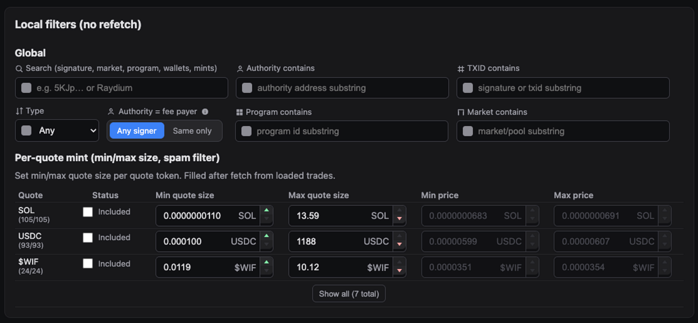
Task: Click the market/pool substring input
Action: click(563, 131)
